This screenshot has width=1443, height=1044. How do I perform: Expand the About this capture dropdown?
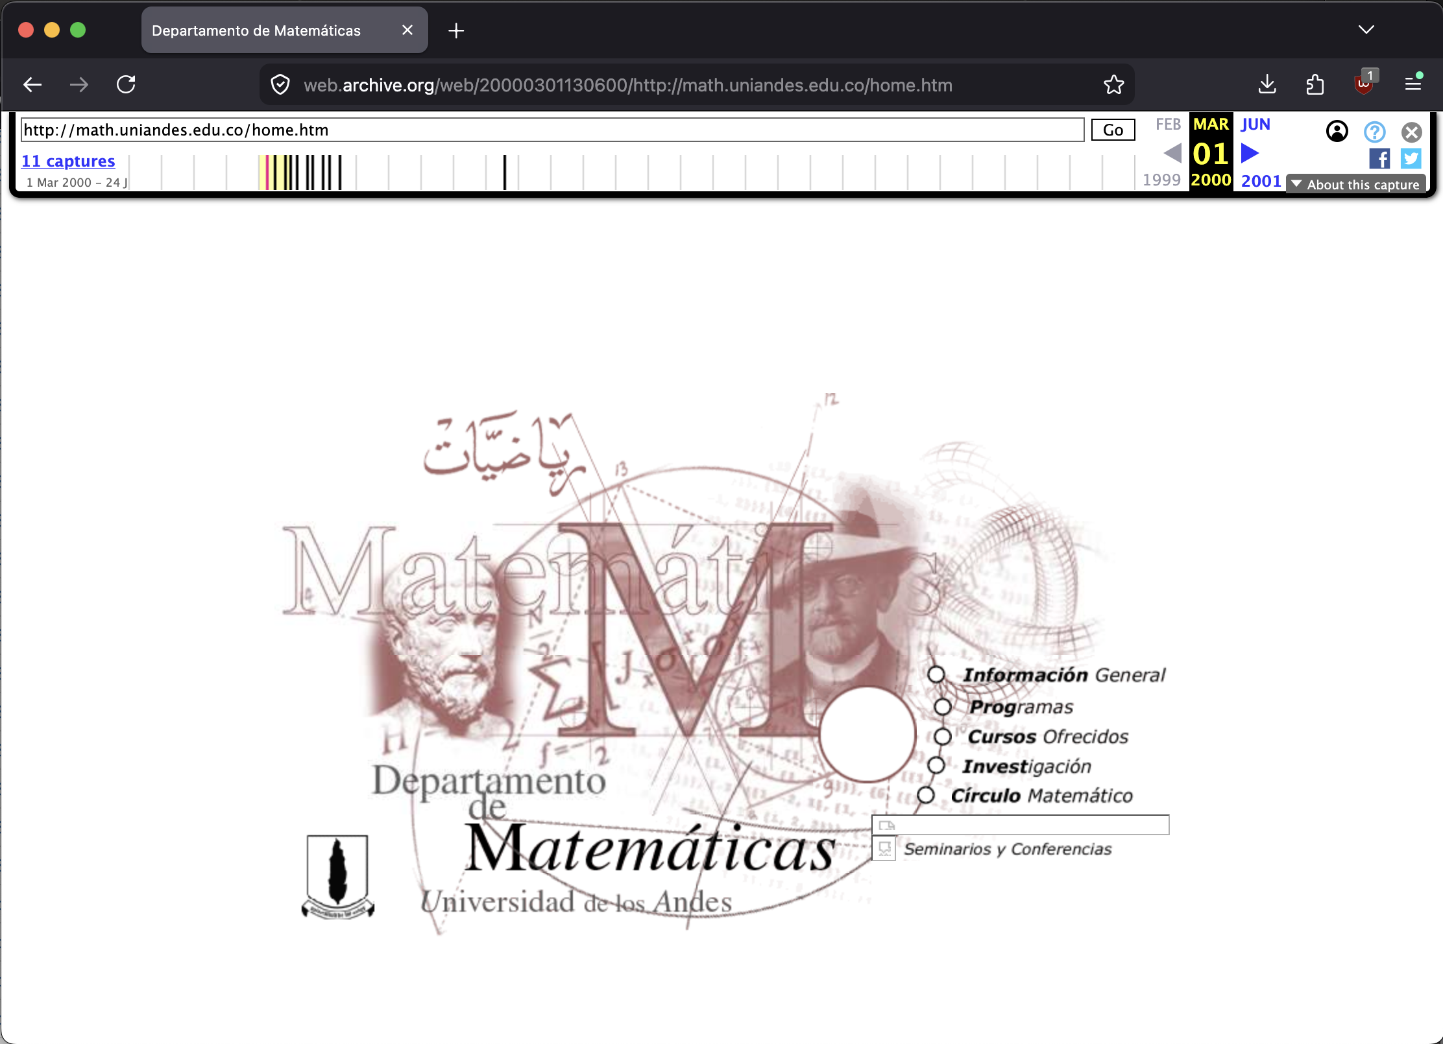[1355, 185]
